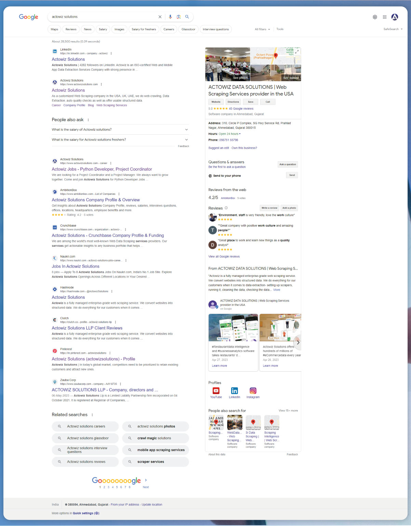Screen dimensions: 411x526
Task: Run search with the magnifying glass icon
Action: 187,16
